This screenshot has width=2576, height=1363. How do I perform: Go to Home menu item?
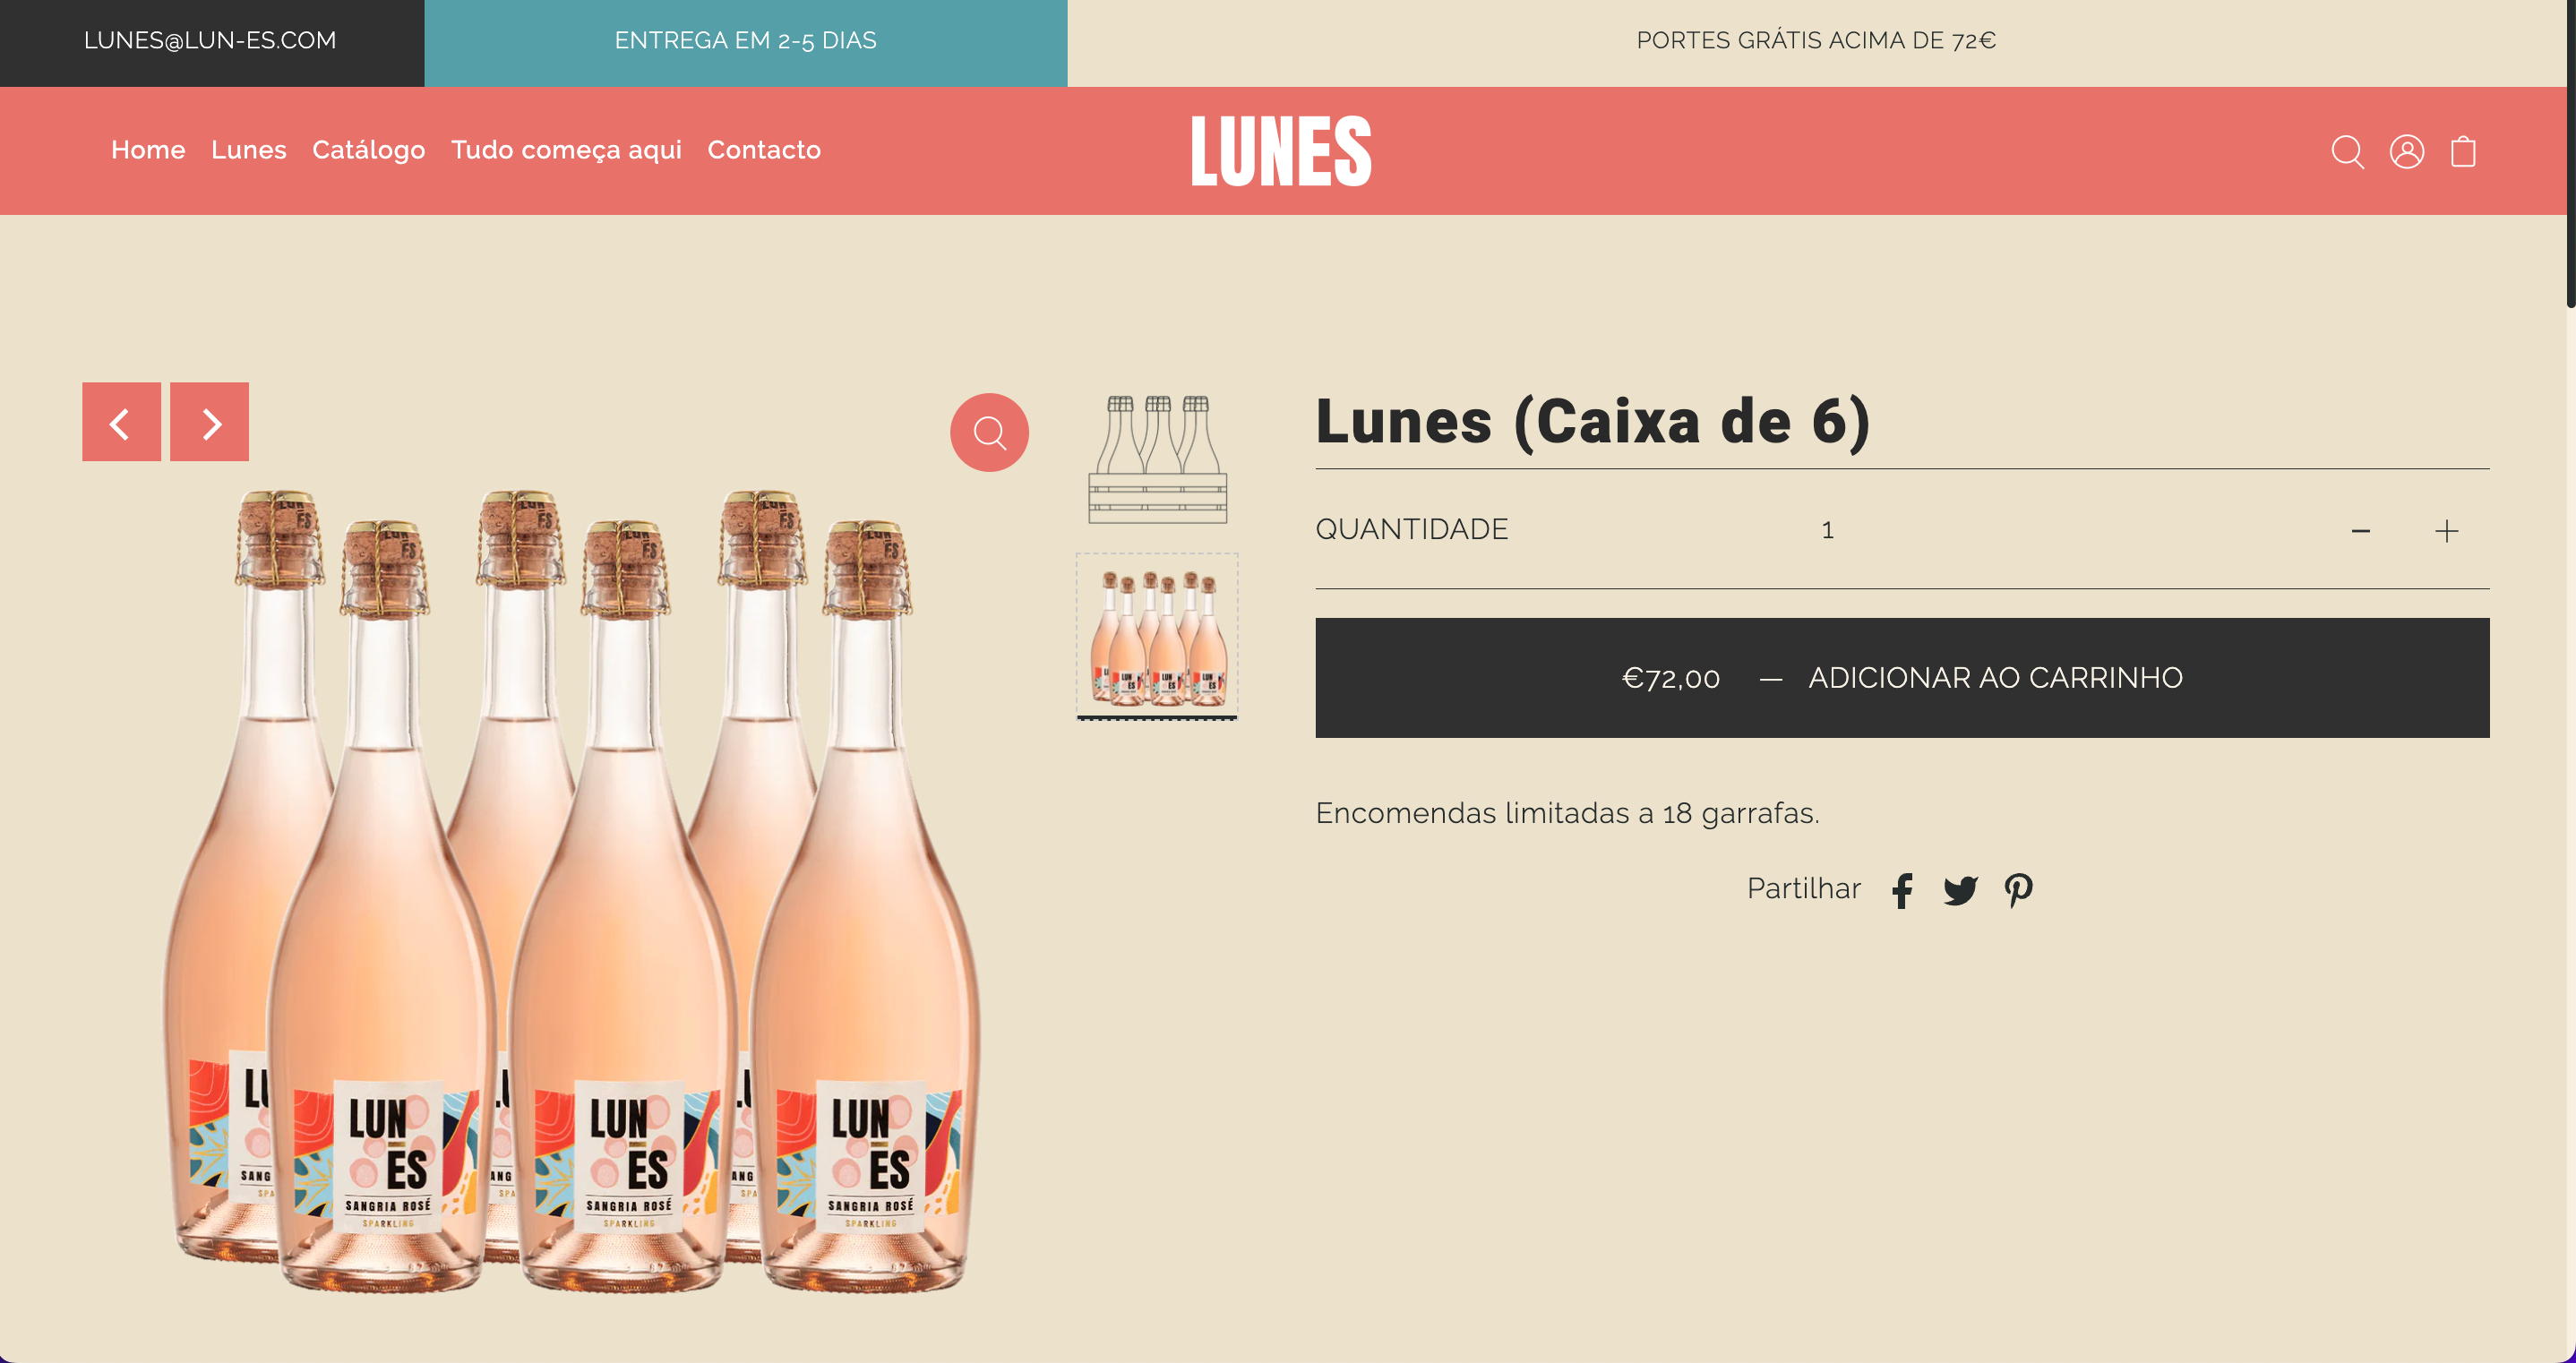[148, 150]
